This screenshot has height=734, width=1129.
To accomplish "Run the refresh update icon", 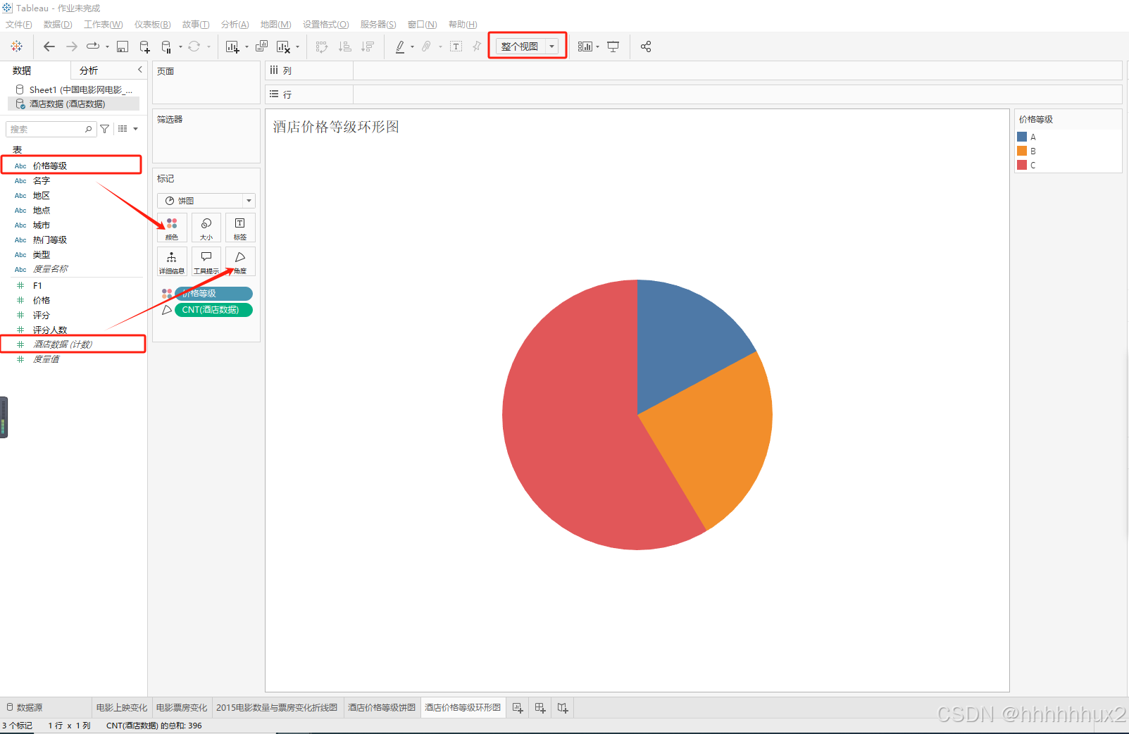I will point(194,46).
